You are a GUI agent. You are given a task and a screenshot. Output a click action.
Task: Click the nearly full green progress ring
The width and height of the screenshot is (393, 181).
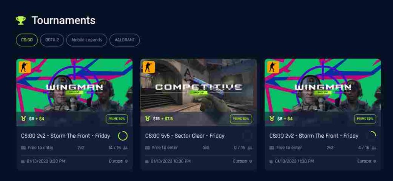123,136
